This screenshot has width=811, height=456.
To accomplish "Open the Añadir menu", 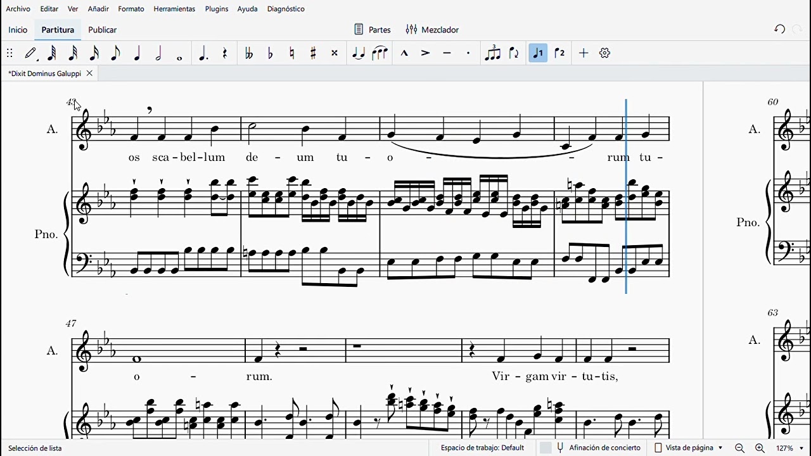I will (98, 9).
